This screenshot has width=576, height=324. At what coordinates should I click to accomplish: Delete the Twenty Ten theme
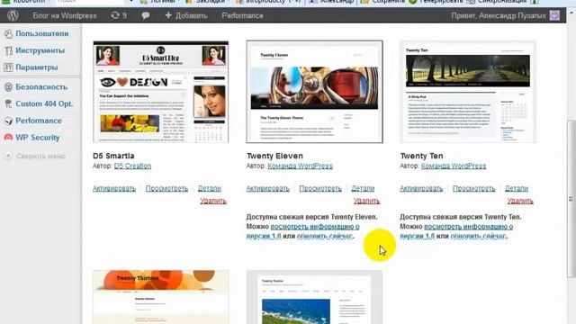click(520, 201)
